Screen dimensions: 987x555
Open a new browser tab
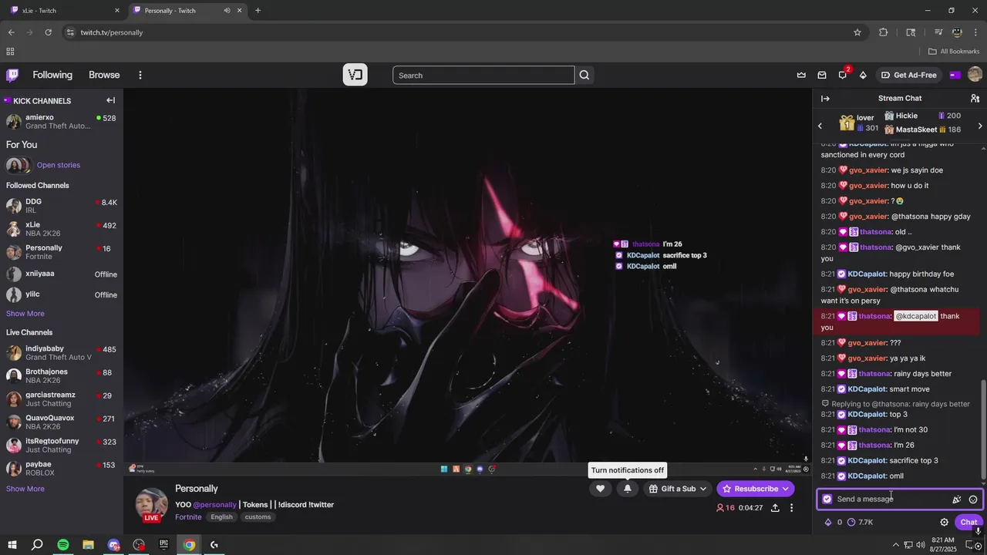(258, 11)
